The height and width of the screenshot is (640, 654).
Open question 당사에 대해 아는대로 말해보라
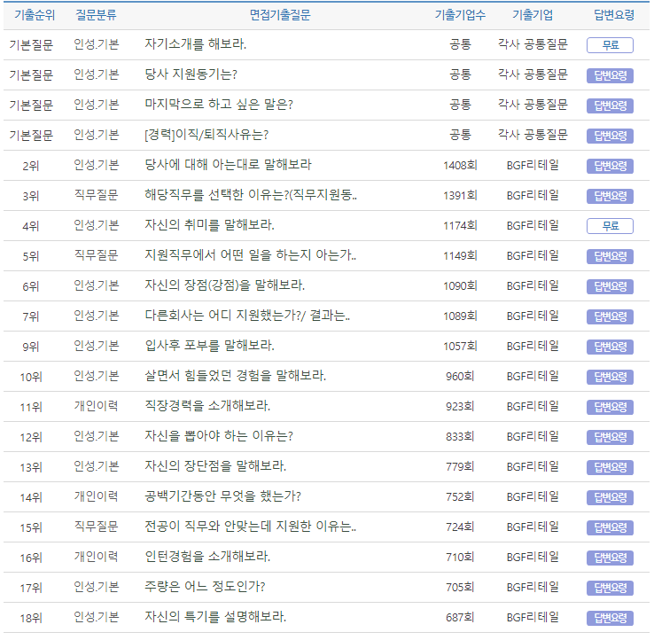[228, 165]
